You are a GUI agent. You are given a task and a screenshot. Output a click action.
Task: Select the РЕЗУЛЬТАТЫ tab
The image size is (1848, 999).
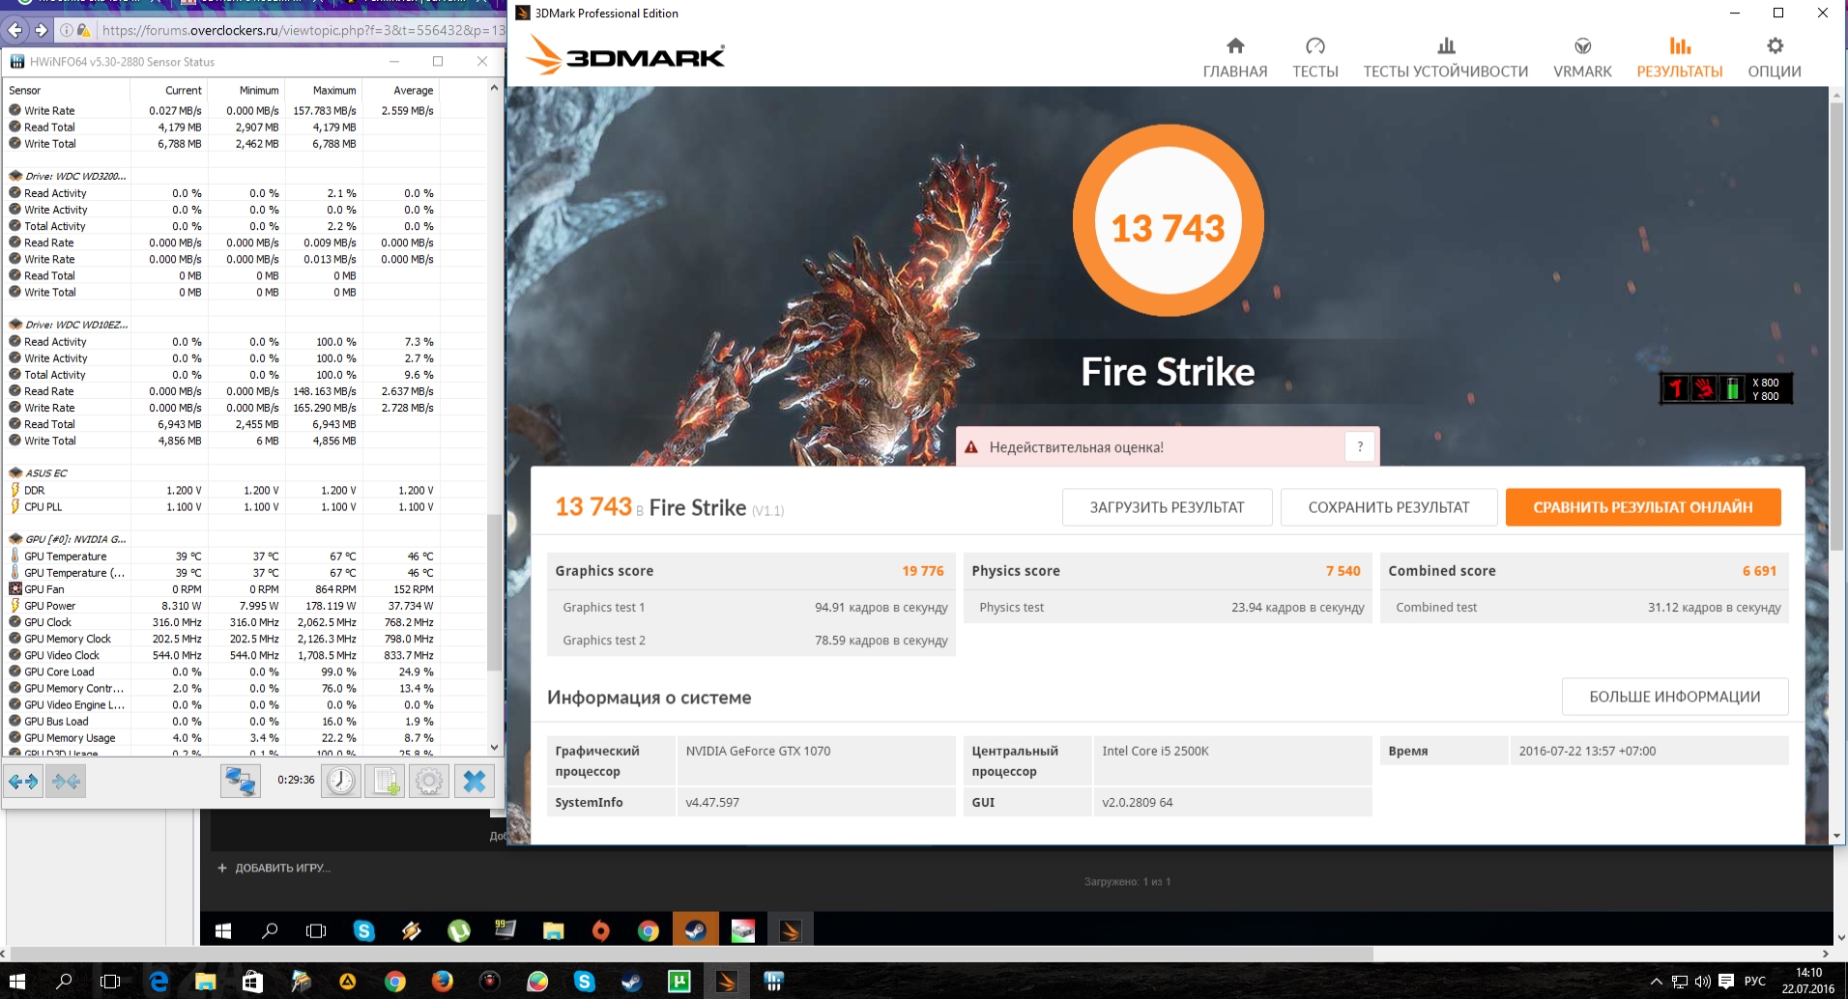click(x=1680, y=58)
